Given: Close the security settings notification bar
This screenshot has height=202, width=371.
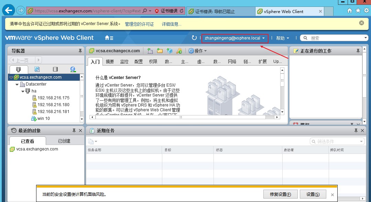Looking at the screenshot, I should click(332, 195).
